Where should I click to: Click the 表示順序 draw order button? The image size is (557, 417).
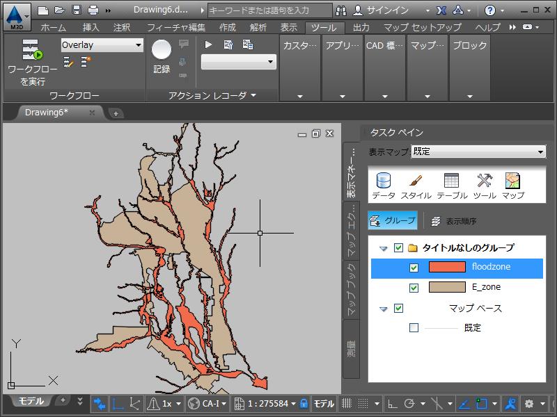[x=454, y=221]
